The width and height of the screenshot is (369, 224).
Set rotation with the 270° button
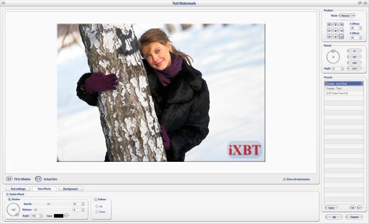[x=354, y=68]
